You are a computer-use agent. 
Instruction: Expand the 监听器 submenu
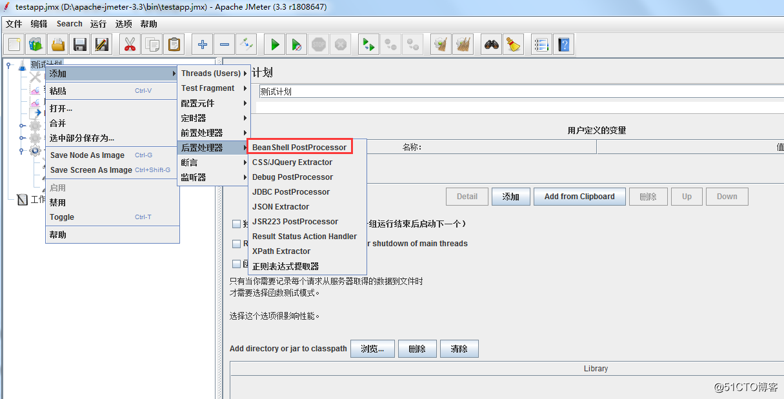pos(214,177)
